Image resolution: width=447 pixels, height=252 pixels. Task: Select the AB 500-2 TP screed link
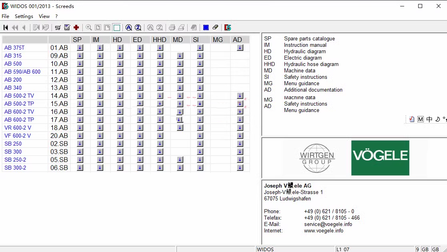pos(19,104)
